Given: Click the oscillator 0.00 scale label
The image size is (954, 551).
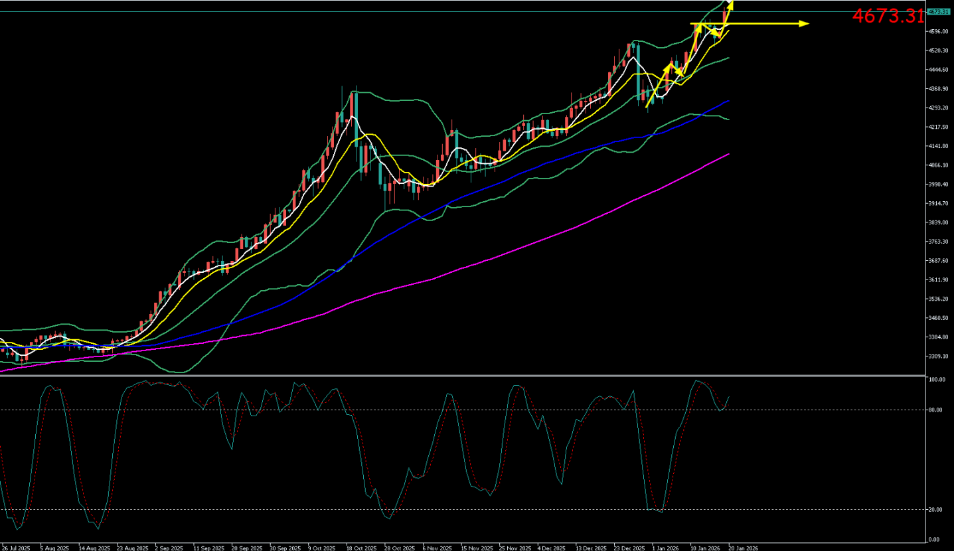Looking at the screenshot, I should coord(935,539).
